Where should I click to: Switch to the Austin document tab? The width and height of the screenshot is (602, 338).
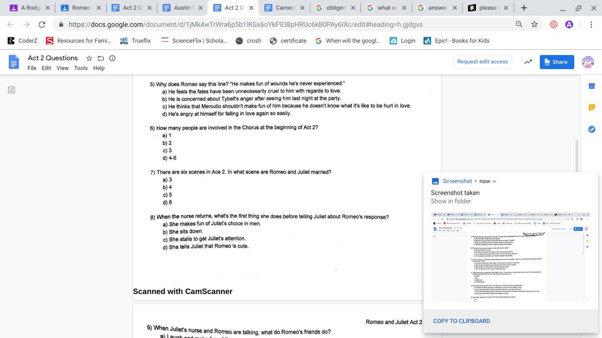coord(182,8)
